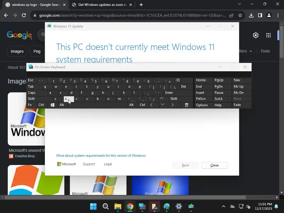Bookmark this page with the star icon
The height and width of the screenshot is (213, 284).
[x=240, y=16]
